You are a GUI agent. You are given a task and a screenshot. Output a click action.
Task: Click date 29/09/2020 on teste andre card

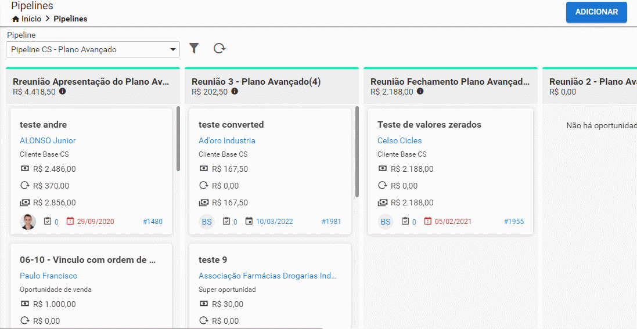coord(95,222)
